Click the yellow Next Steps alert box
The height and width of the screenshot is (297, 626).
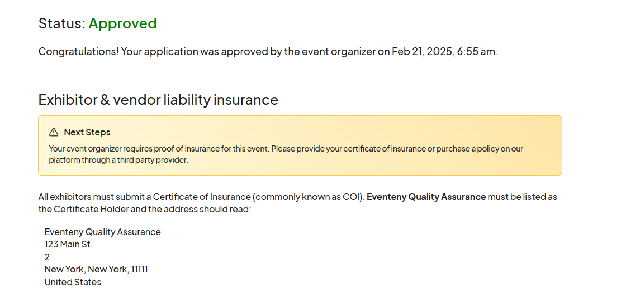(300, 145)
